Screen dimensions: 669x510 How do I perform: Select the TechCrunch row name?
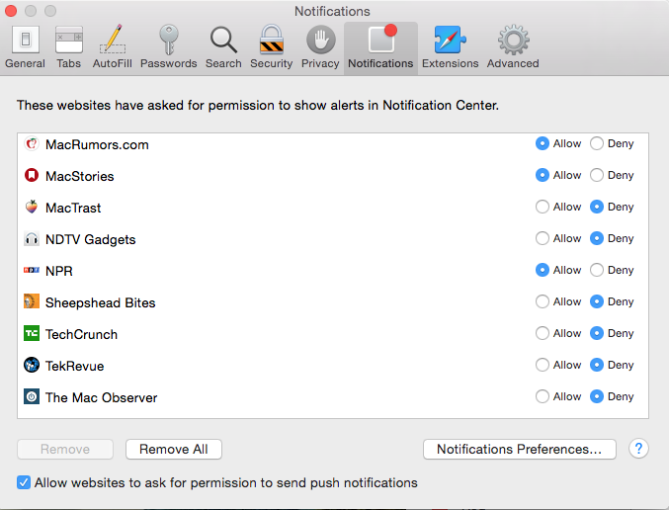[x=81, y=334]
